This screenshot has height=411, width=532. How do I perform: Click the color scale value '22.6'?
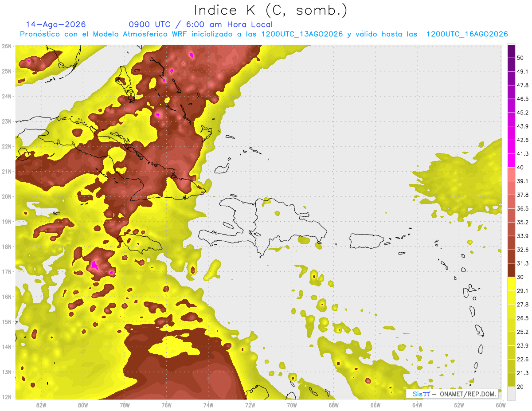(523, 360)
